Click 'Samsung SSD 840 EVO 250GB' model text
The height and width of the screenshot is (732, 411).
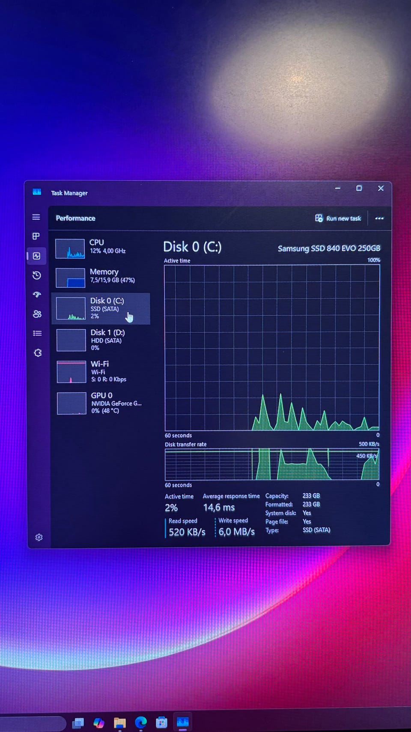(x=329, y=248)
